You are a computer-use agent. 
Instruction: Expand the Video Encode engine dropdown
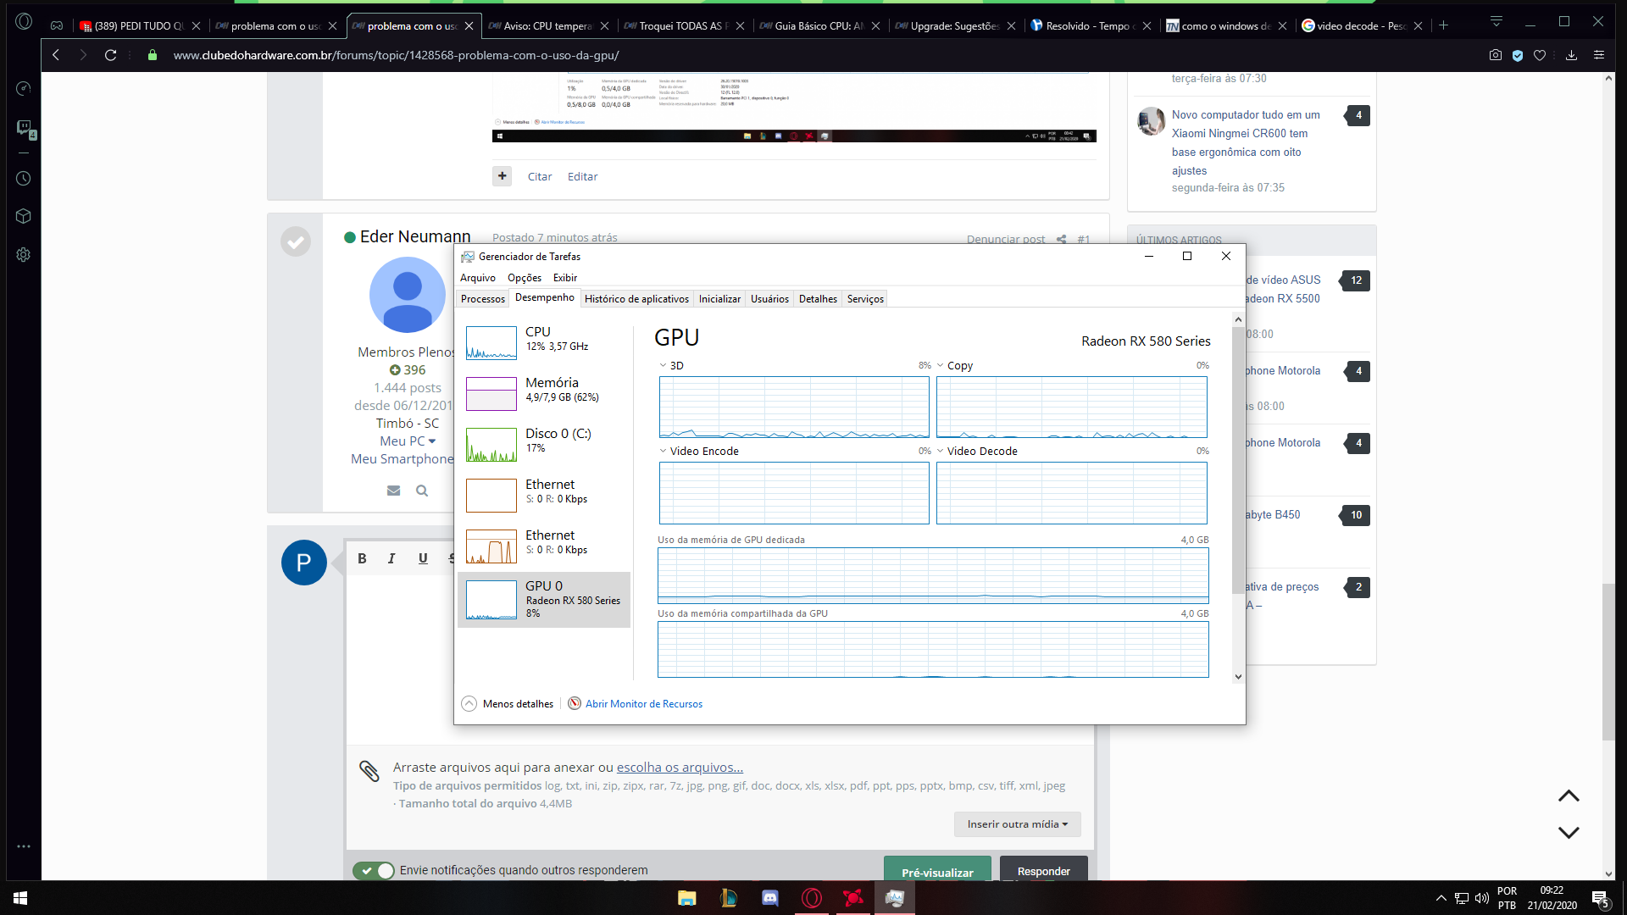tap(664, 452)
